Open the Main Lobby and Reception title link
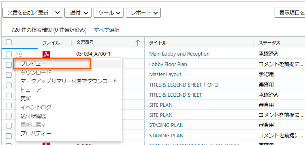This screenshot has width=305, height=145. [x=179, y=54]
